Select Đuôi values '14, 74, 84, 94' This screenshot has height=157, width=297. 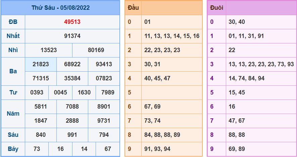[246, 78]
